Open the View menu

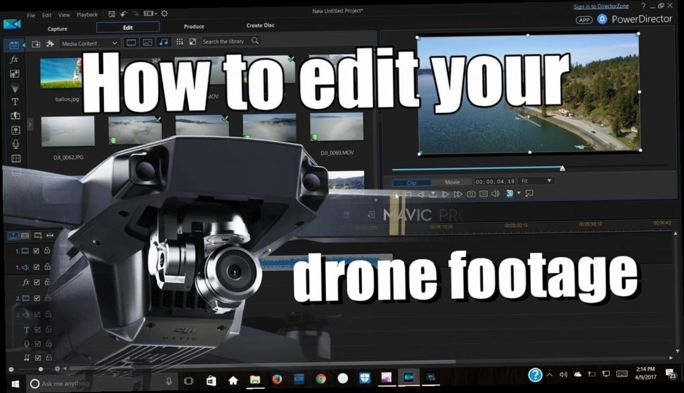pos(64,15)
